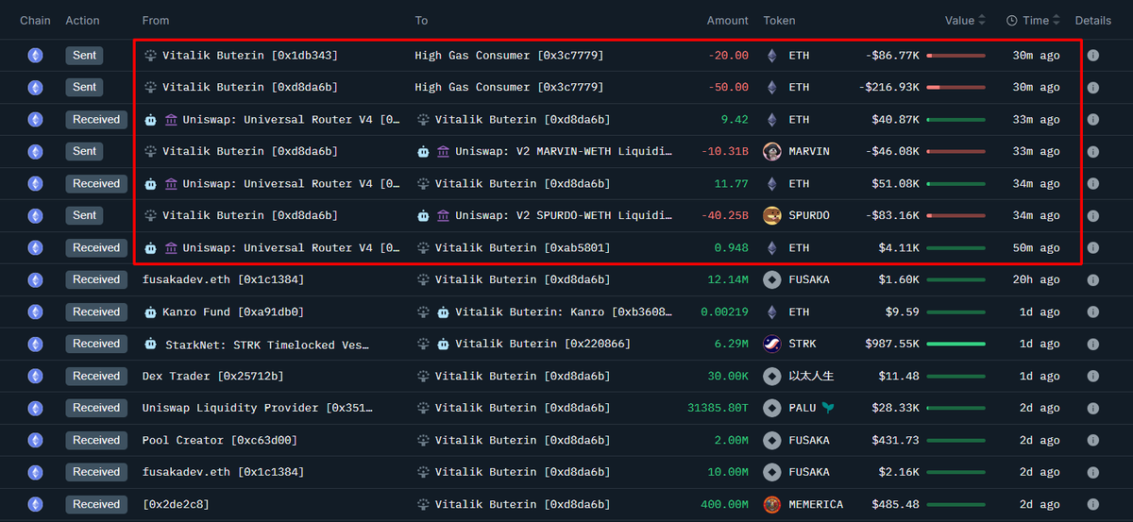Open StarkNet: STRK Timelocked Vesting sender
This screenshot has height=522, width=1133.
click(x=267, y=345)
